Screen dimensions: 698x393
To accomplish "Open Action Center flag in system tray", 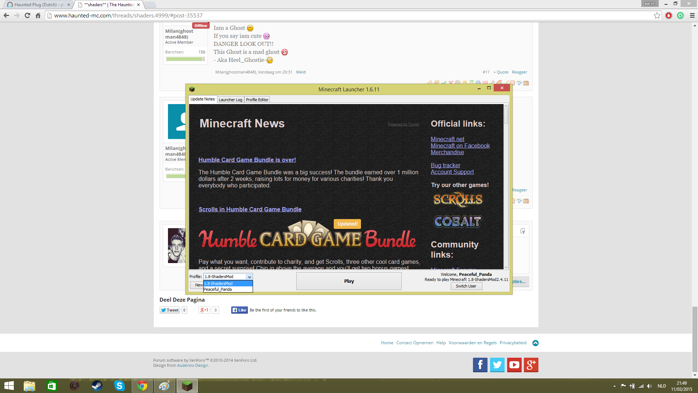I will (623, 386).
